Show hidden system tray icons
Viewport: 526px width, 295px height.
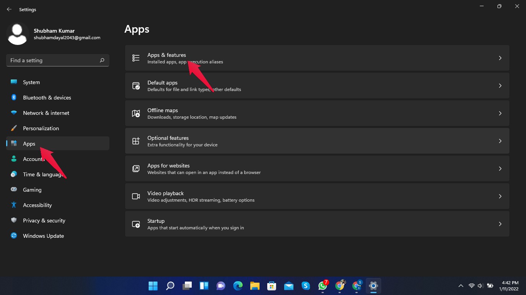click(x=461, y=286)
